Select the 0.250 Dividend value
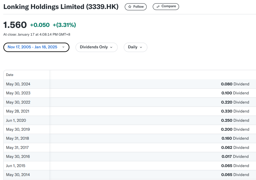The image size is (256, 180). coord(235,120)
